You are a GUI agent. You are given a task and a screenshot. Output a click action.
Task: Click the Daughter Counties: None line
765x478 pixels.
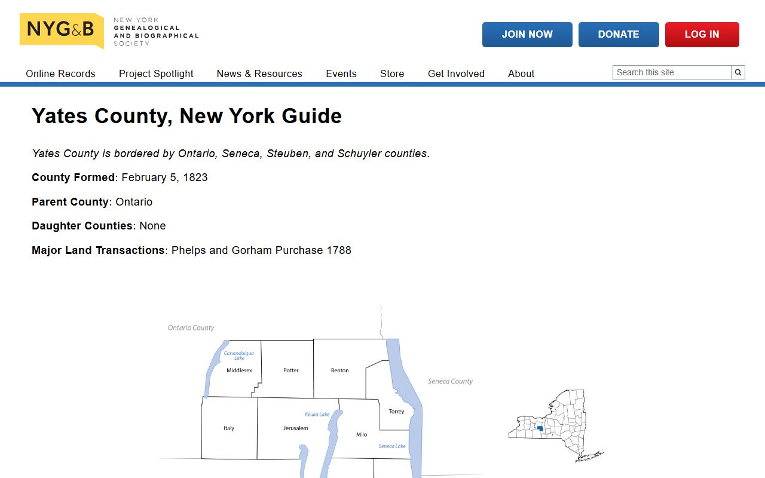point(99,226)
